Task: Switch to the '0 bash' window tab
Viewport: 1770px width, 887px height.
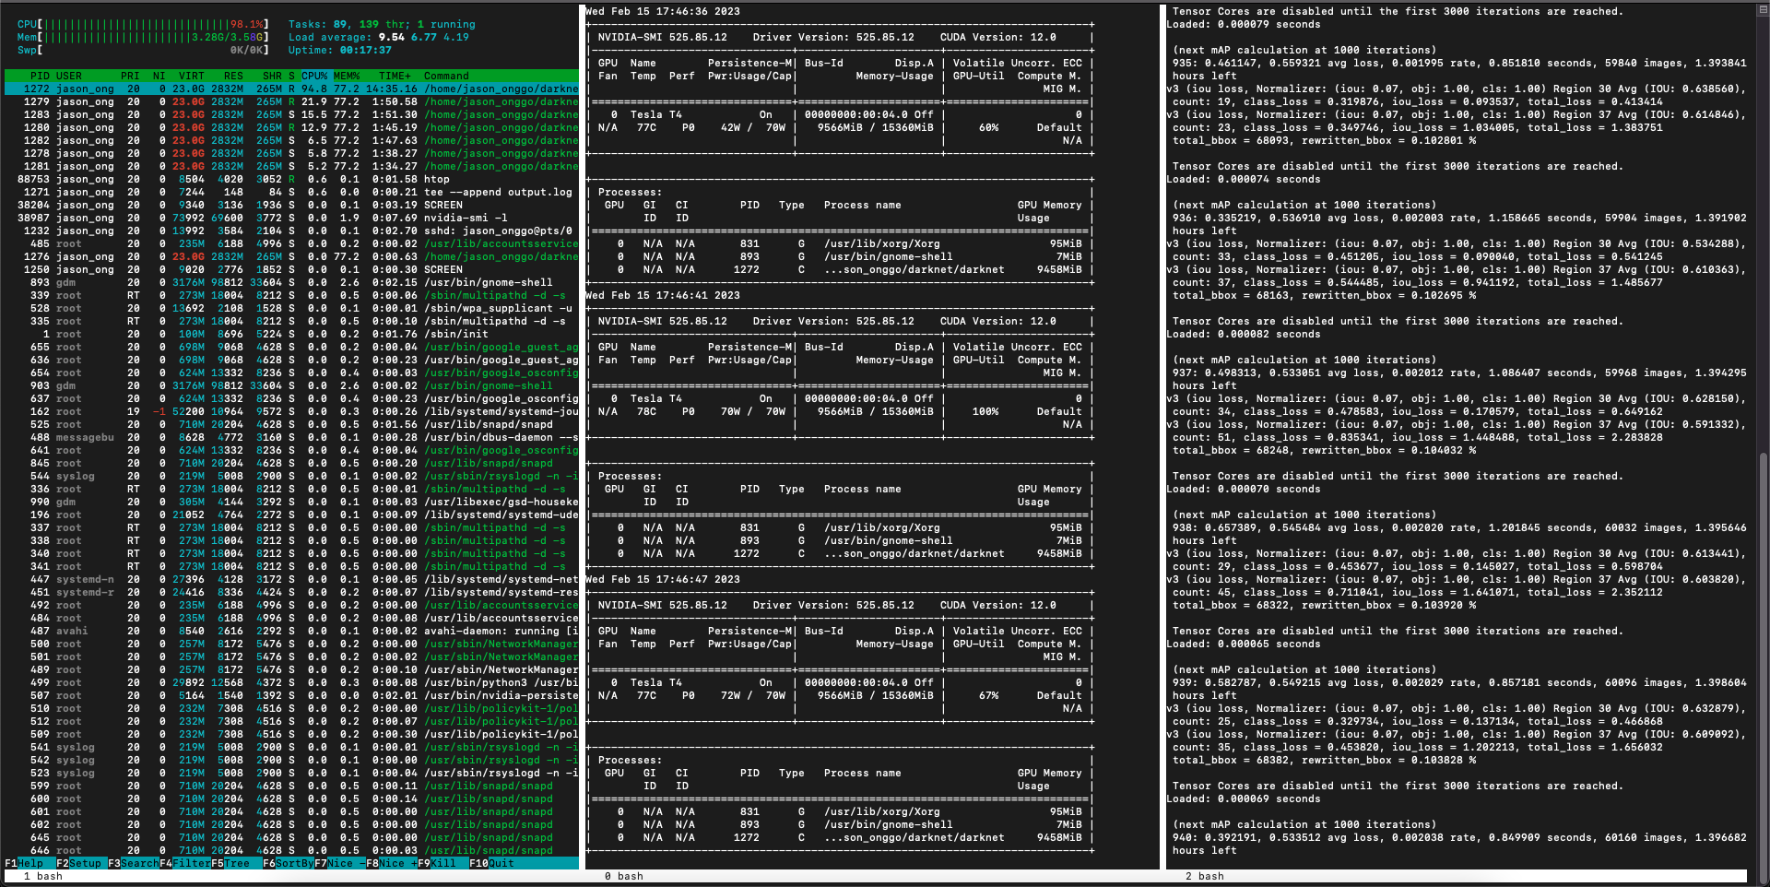Action: coord(624,876)
